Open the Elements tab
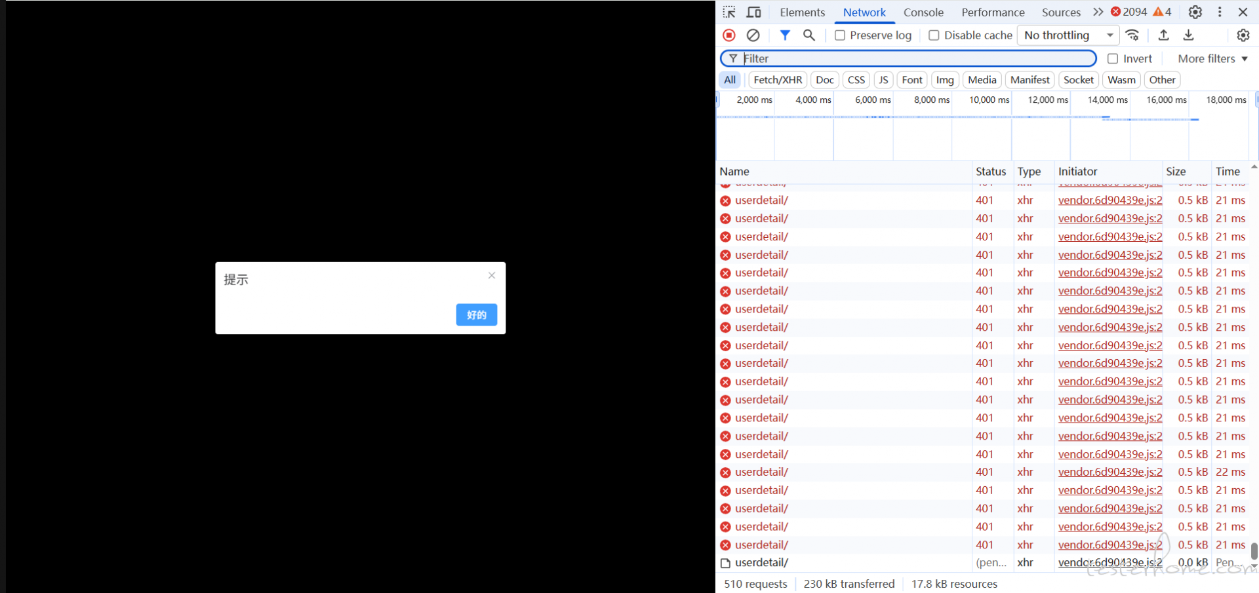This screenshot has height=593, width=1259. (802, 12)
